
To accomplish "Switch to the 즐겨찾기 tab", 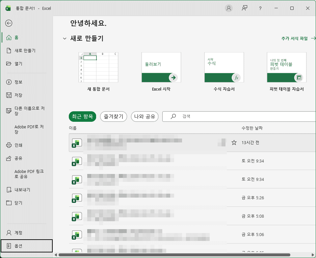I will click(x=113, y=116).
